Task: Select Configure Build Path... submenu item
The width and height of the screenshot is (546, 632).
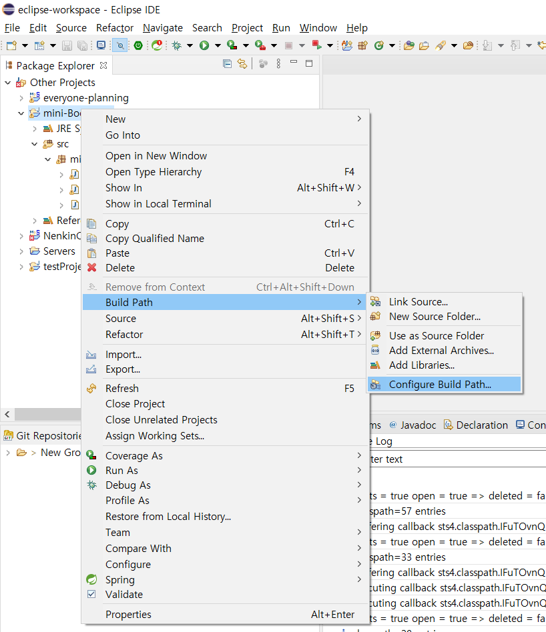Action: click(x=445, y=385)
